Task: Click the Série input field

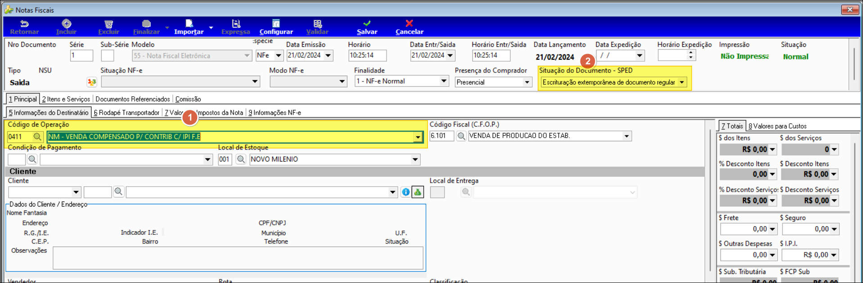Action: point(81,55)
